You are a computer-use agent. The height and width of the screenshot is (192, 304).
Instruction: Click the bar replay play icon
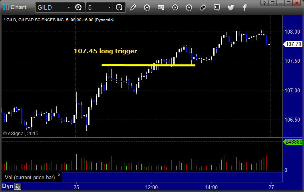(x=175, y=8)
